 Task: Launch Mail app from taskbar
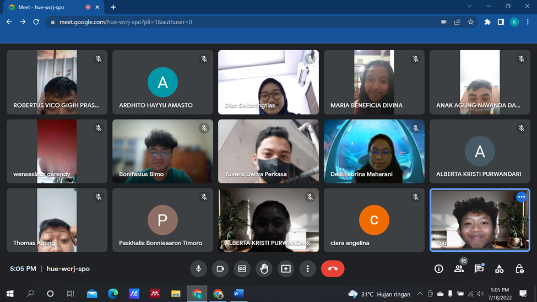92,294
